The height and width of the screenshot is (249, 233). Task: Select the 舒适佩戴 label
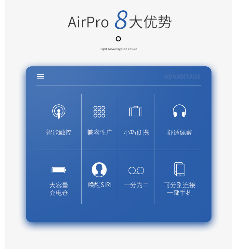(x=180, y=132)
